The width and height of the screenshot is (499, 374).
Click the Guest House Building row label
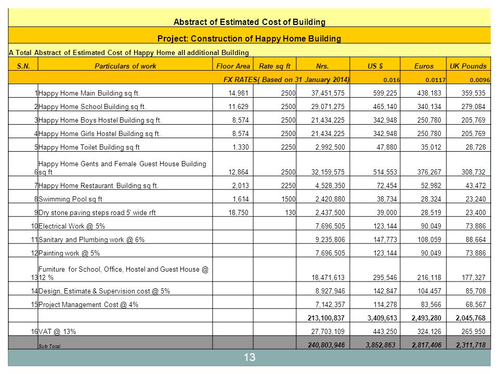(122, 168)
